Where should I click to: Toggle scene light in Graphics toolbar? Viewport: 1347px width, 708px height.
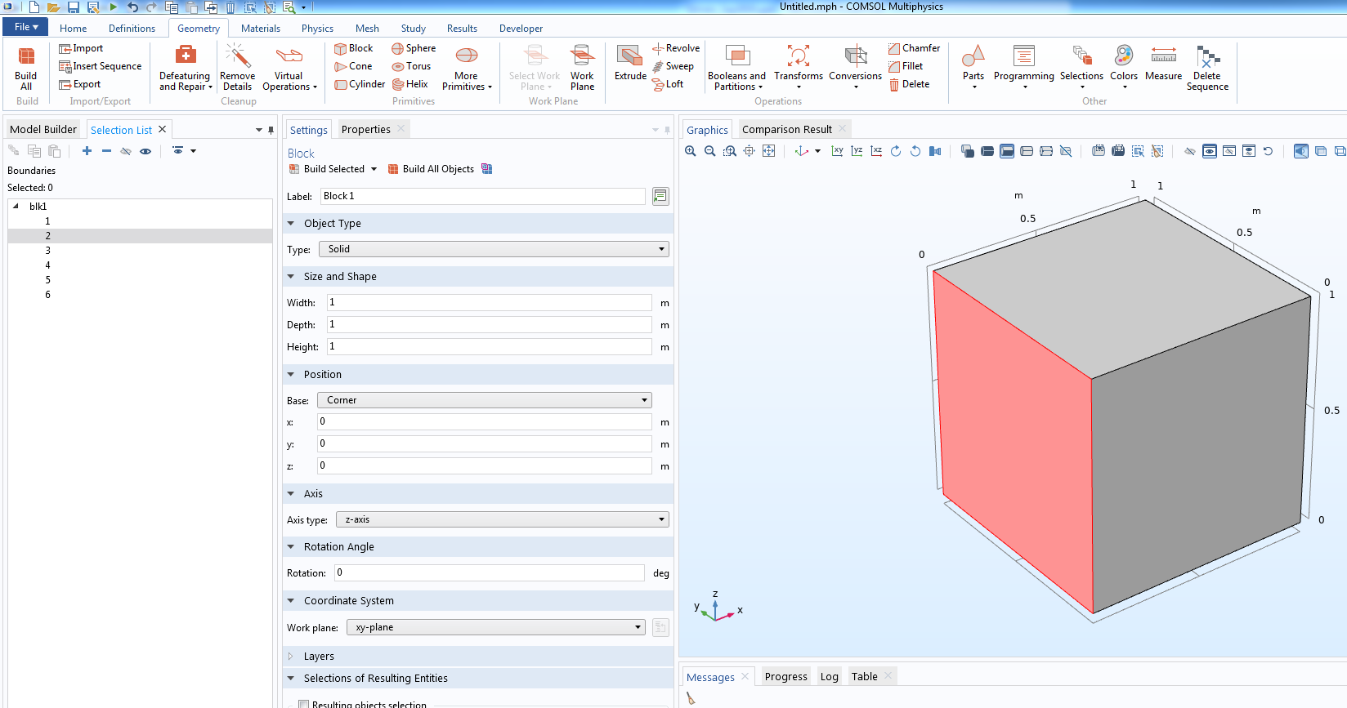click(x=1300, y=151)
